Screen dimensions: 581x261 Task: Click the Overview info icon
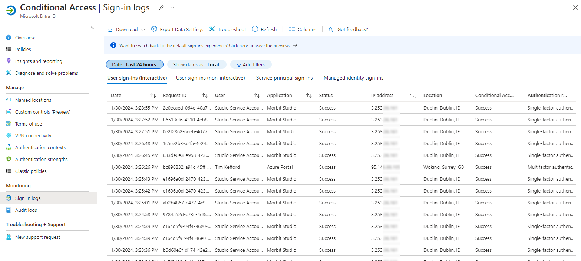coord(9,37)
